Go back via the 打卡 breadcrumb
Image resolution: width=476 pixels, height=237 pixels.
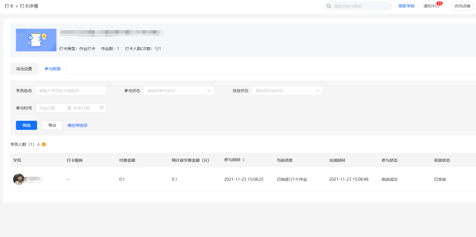[x=9, y=6]
